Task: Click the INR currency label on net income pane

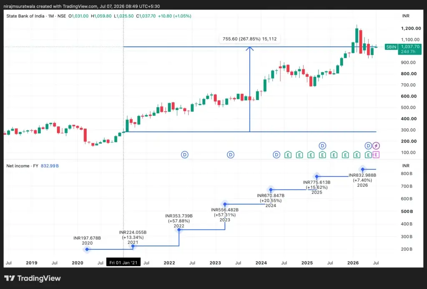Action: 406,166
